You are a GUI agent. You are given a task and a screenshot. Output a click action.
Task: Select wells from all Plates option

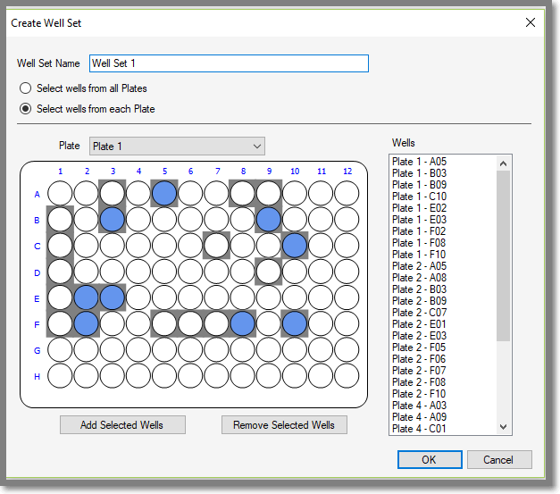pos(26,88)
